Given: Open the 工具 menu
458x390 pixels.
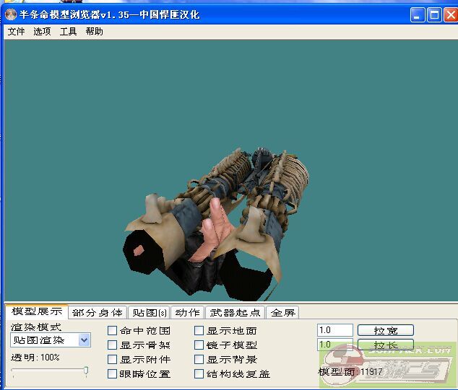Looking at the screenshot, I should [68, 32].
